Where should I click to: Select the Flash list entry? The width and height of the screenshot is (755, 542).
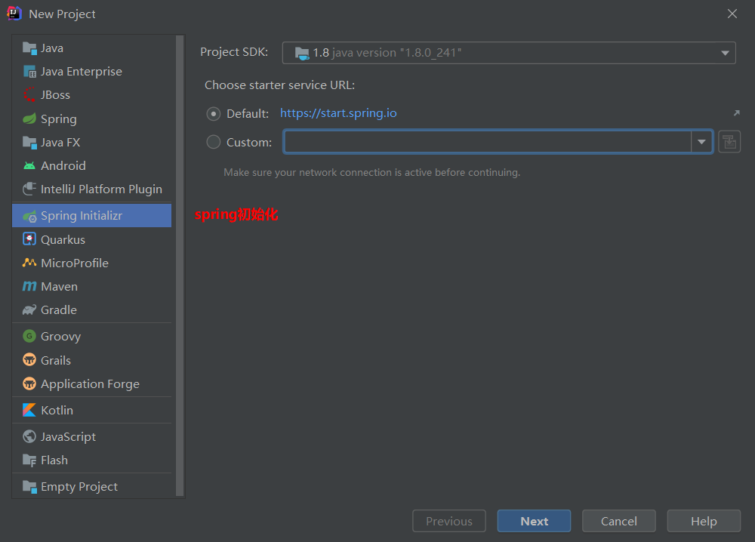[91, 460]
